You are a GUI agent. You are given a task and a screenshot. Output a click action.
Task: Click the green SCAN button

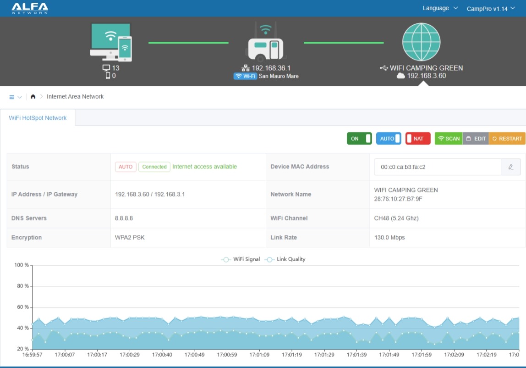(x=449, y=139)
